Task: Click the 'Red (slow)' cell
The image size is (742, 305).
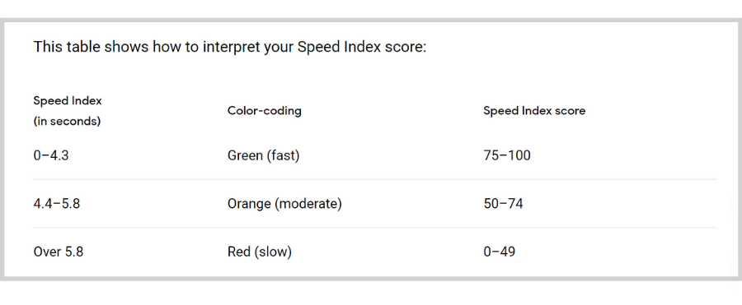Action: 260,252
